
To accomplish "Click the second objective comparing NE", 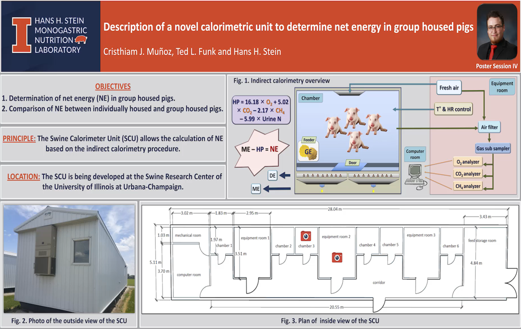I will click(x=112, y=109).
